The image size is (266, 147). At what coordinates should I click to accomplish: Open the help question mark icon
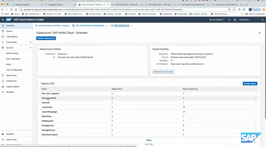pos(262,20)
